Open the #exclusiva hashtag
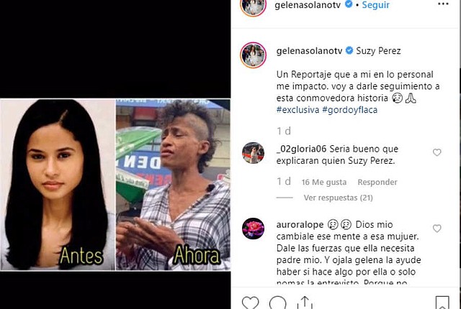This screenshot has width=461, height=309. tap(297, 110)
